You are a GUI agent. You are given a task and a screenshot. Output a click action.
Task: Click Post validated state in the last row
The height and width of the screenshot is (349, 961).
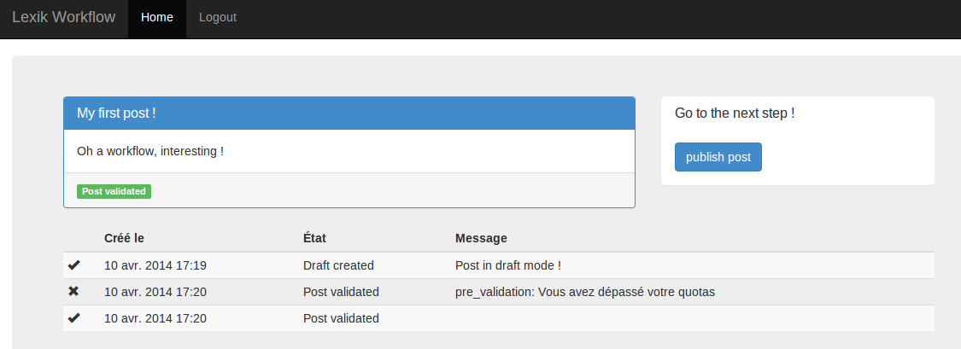pos(341,318)
